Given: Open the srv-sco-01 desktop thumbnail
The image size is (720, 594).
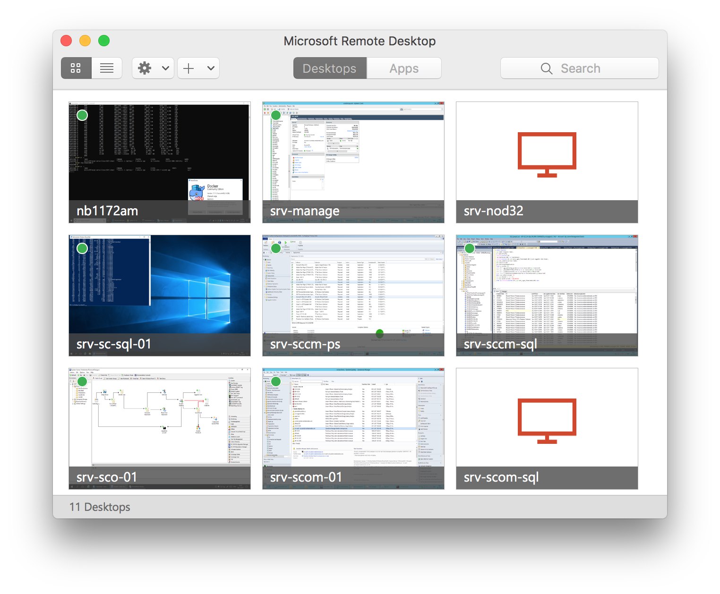Looking at the screenshot, I should (160, 429).
